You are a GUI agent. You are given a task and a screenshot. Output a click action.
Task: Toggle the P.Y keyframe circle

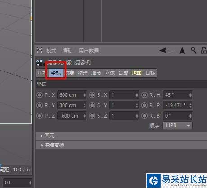tap(40, 105)
